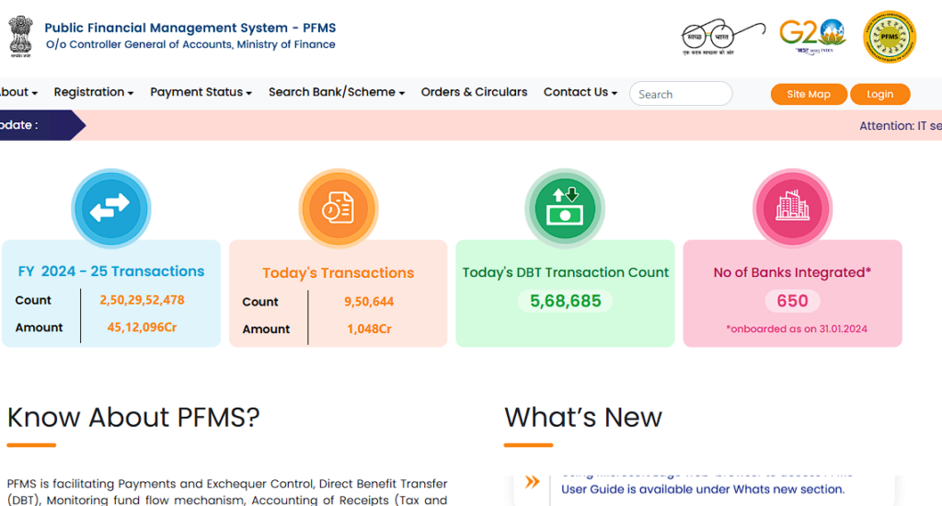Click the Swachh Bharat spectacles logo

pos(723,37)
